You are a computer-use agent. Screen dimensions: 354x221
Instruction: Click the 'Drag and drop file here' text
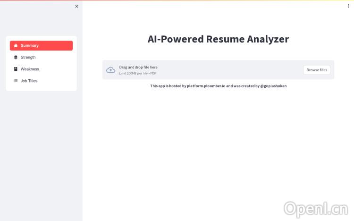(138, 68)
